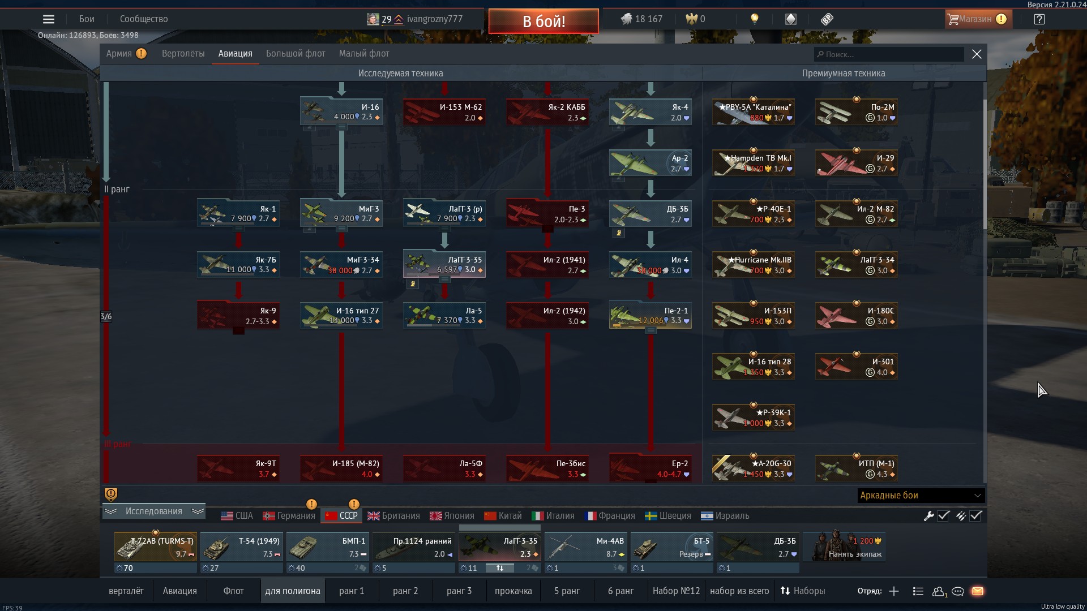Open the chat bubble icon
1087x611 pixels.
pos(958,591)
